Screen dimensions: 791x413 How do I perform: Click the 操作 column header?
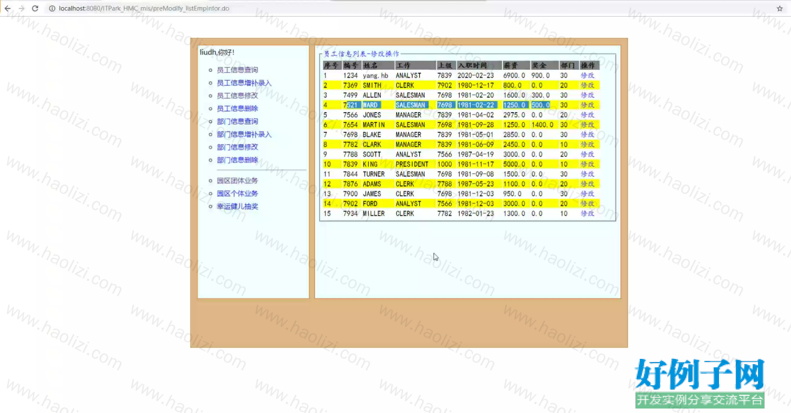[589, 65]
